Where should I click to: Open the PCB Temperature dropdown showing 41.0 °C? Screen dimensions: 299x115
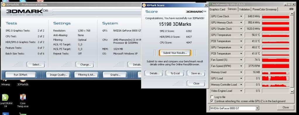pyautogui.click(x=241, y=41)
